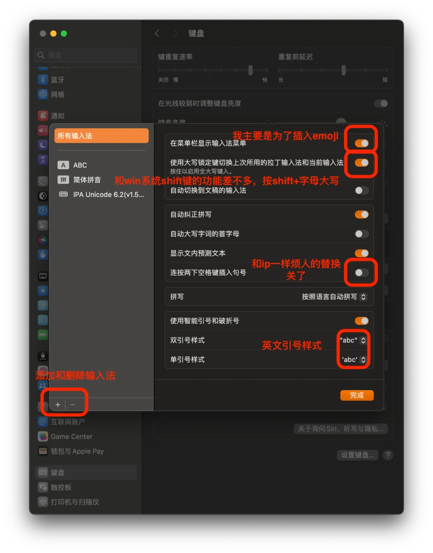The height and width of the screenshot is (553, 433).
Task: Open the Appearance half-circle icon in sidebar
Action: [x=43, y=196]
